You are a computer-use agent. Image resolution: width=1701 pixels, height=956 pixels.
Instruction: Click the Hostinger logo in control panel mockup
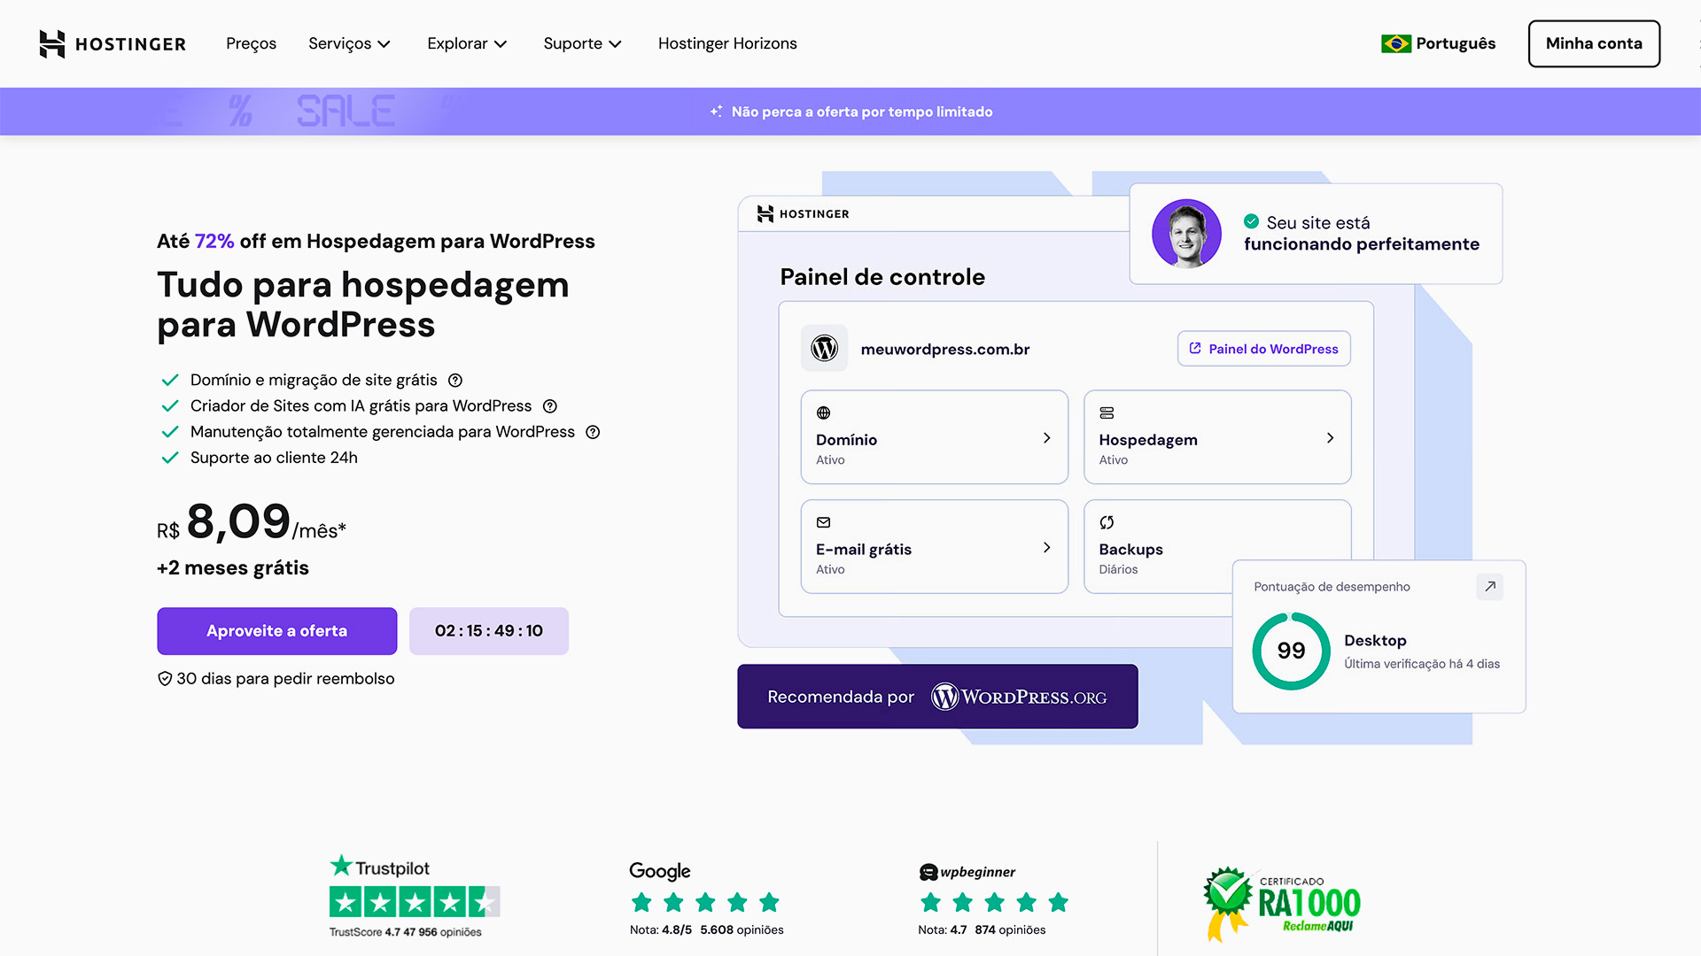click(803, 214)
